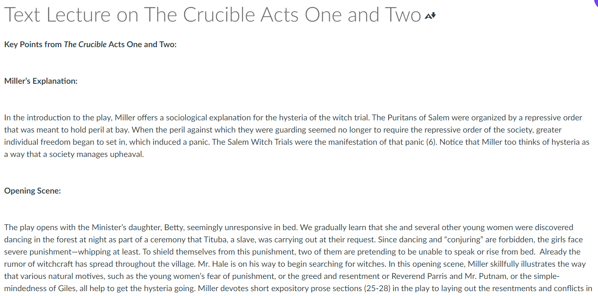Click 'a way that a society manages upheaval'
The height and width of the screenshot is (296, 598).
pyautogui.click(x=74, y=155)
